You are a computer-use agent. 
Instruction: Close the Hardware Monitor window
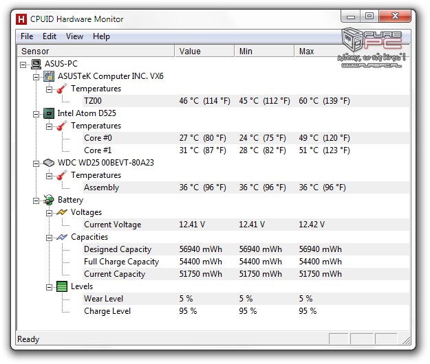point(395,16)
